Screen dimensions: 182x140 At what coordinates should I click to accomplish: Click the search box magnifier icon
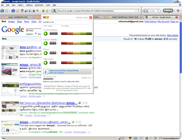tap(158, 11)
